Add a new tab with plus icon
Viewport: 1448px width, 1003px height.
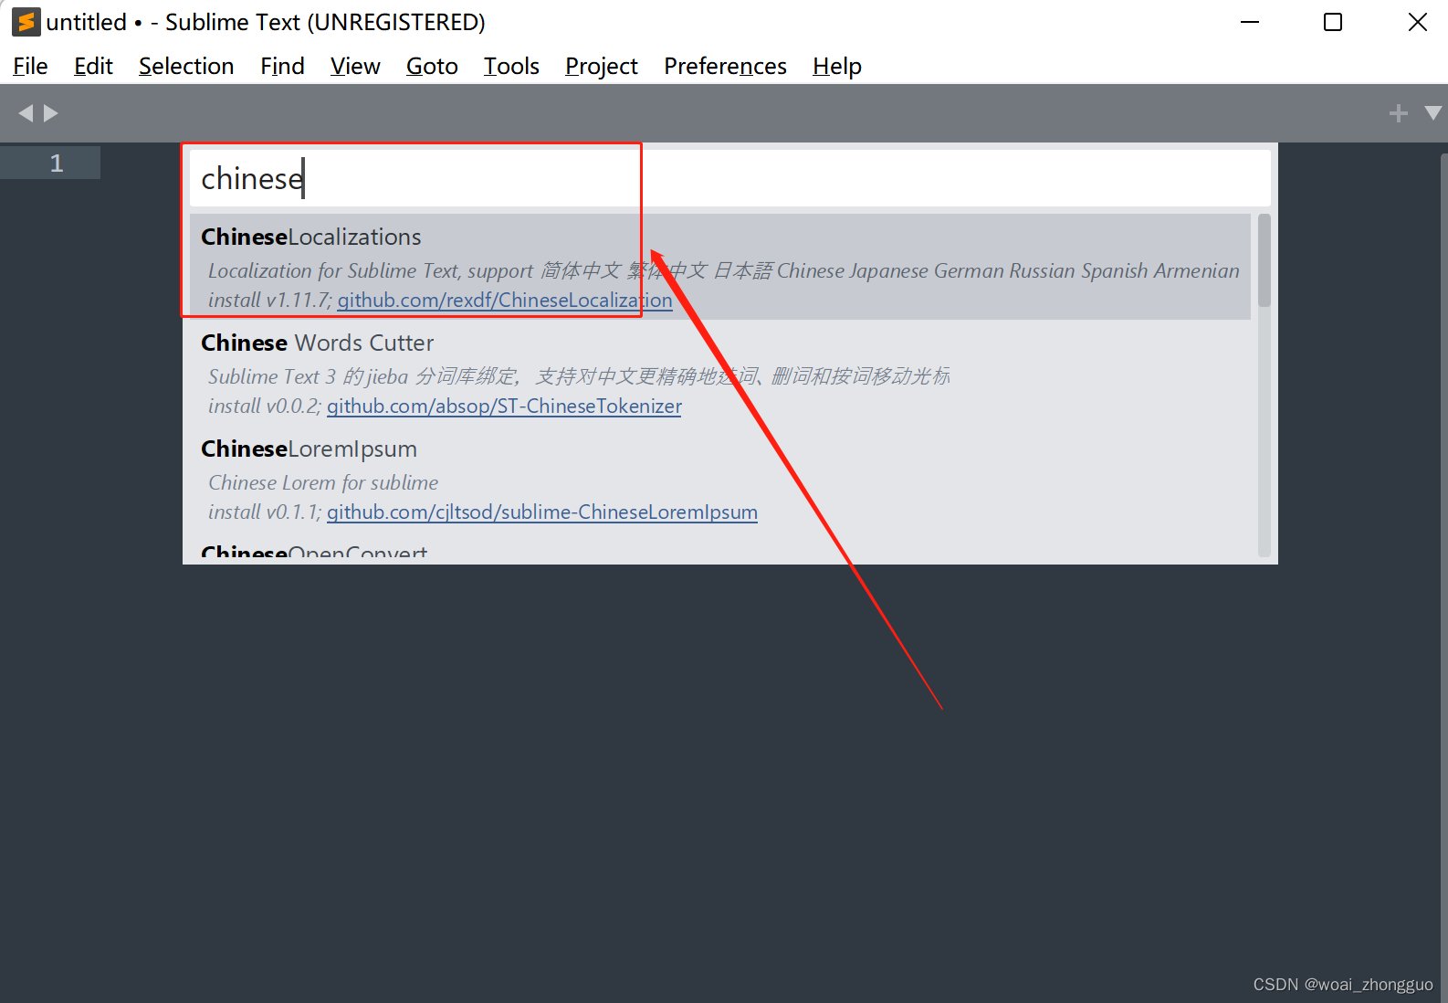point(1398,113)
